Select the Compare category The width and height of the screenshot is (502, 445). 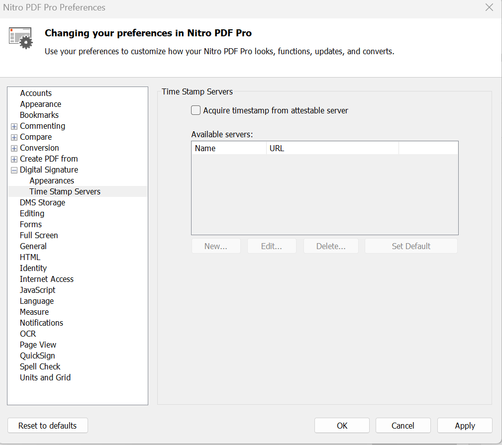35,137
